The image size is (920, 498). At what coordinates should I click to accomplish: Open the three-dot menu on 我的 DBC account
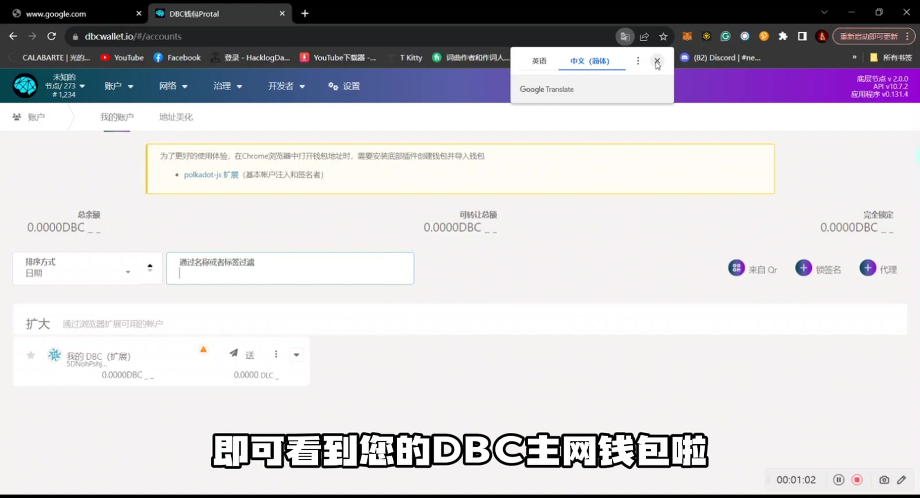(276, 354)
